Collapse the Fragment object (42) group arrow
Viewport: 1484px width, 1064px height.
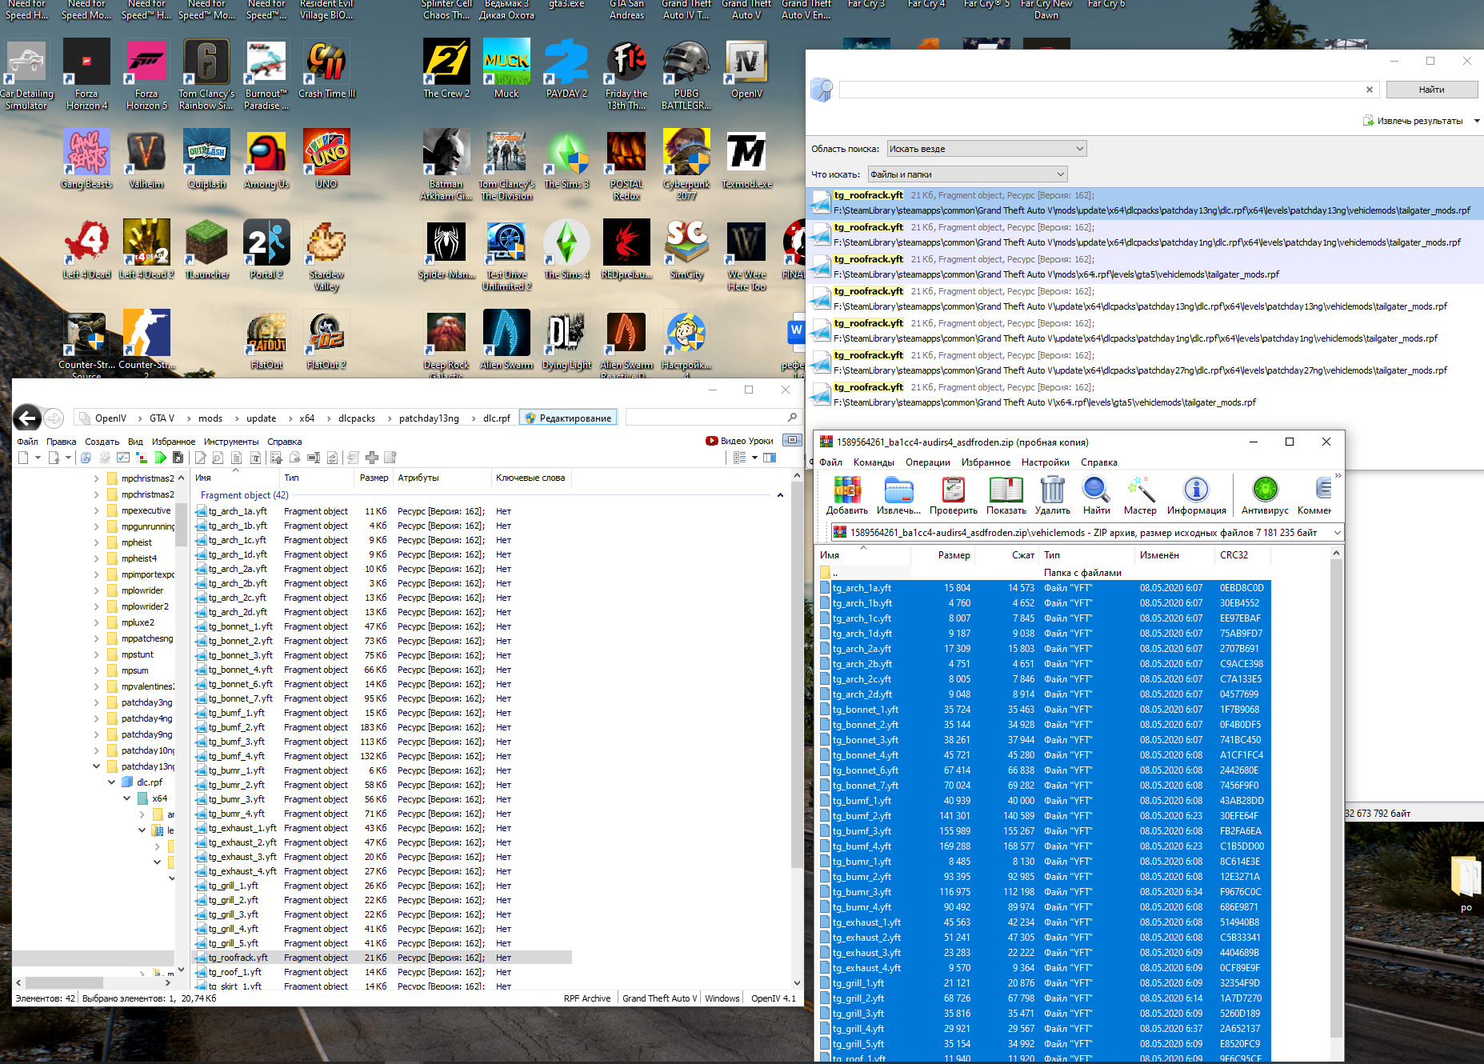pos(780,495)
